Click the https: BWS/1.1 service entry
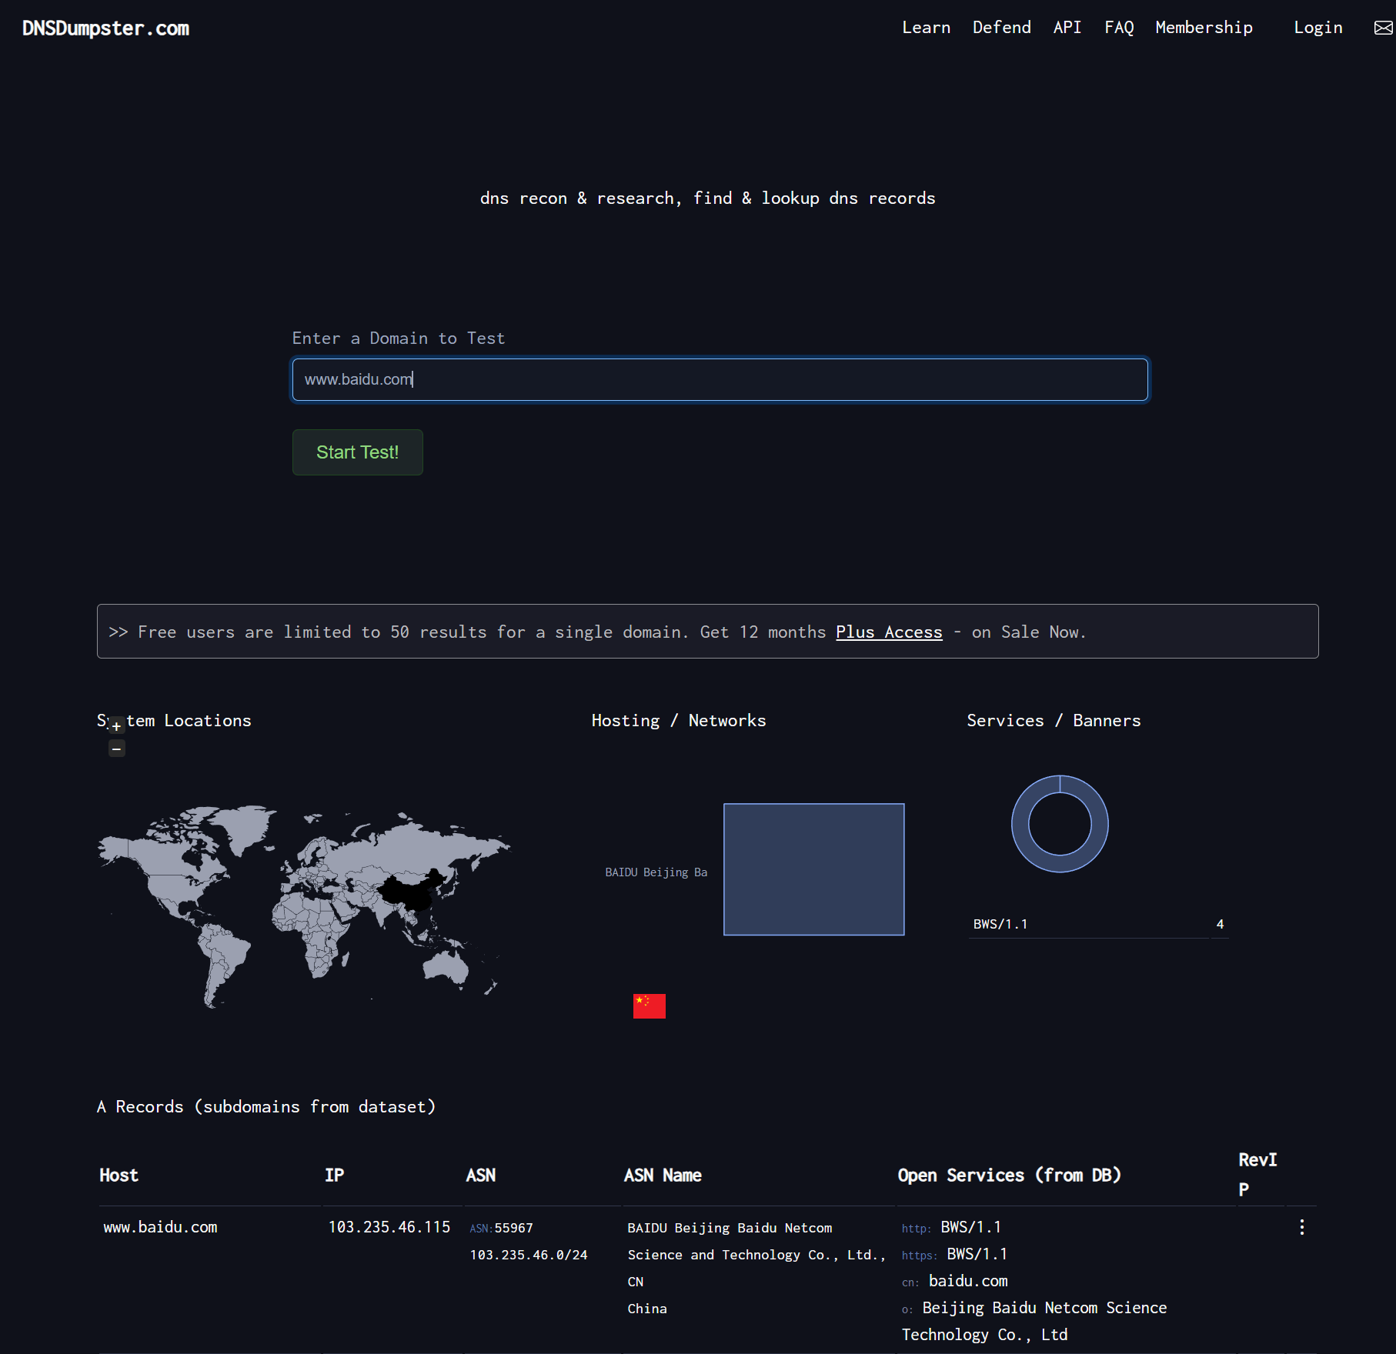This screenshot has width=1396, height=1354. (954, 1254)
